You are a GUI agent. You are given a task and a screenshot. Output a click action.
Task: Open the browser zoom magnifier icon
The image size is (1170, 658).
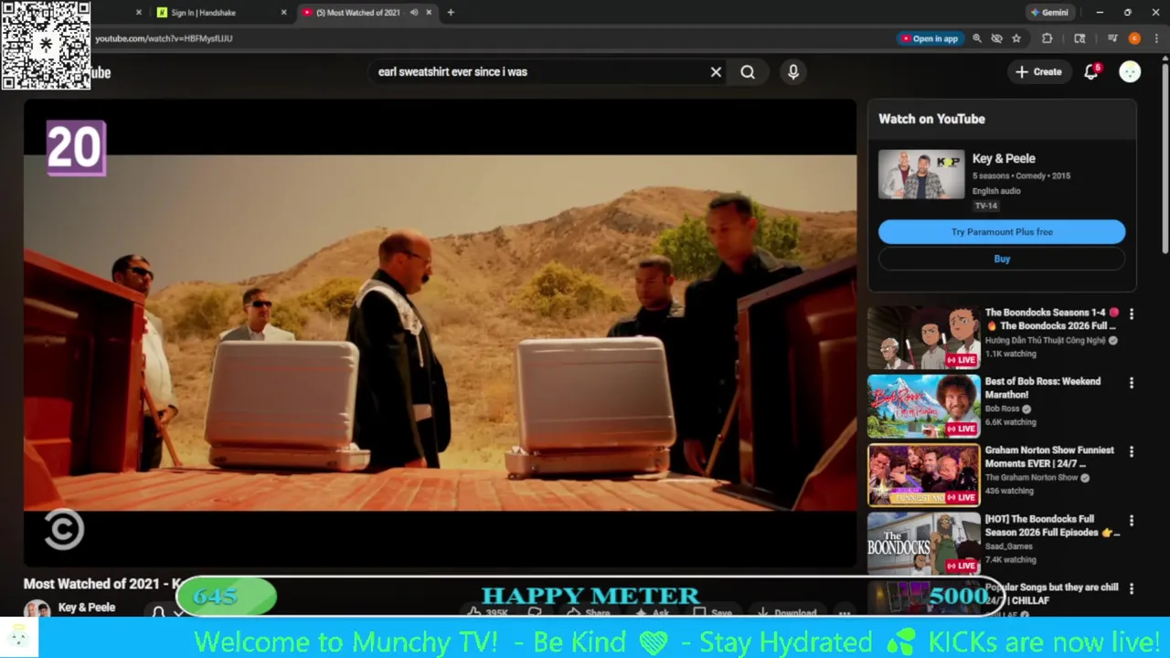977,38
